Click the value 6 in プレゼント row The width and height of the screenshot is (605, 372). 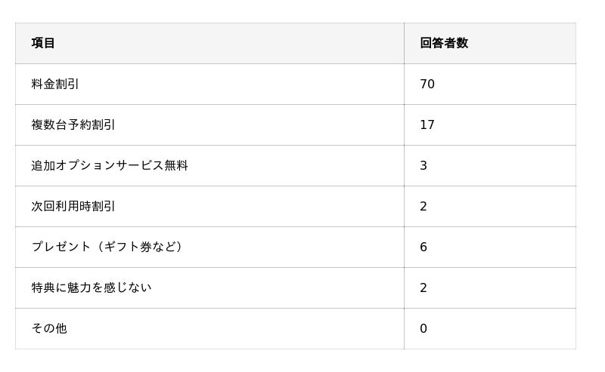(x=423, y=247)
